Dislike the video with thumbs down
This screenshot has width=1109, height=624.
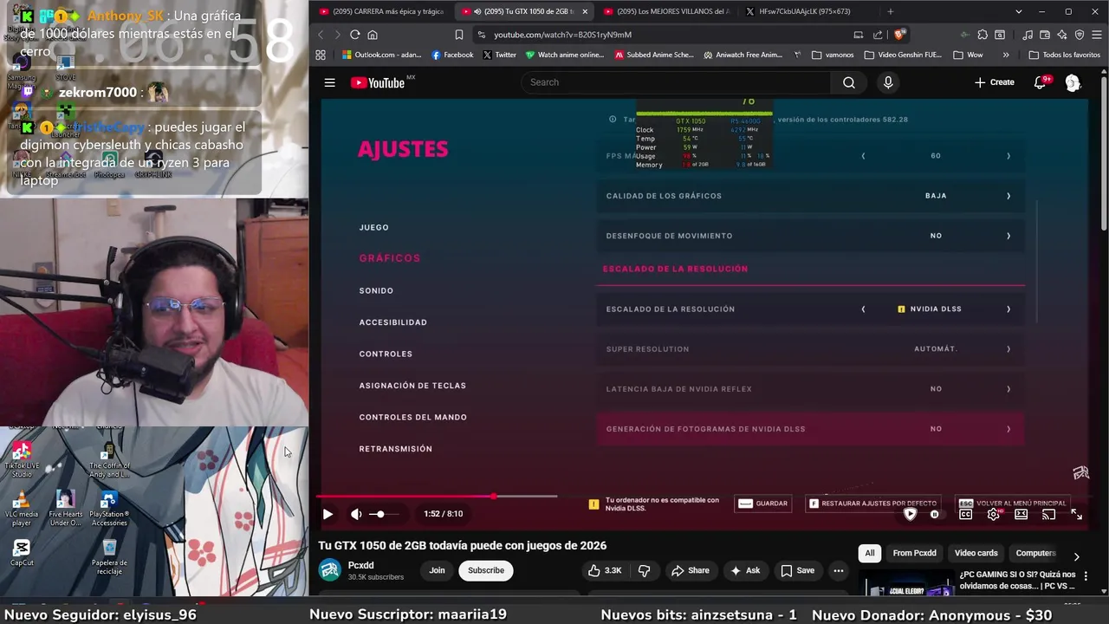644,570
